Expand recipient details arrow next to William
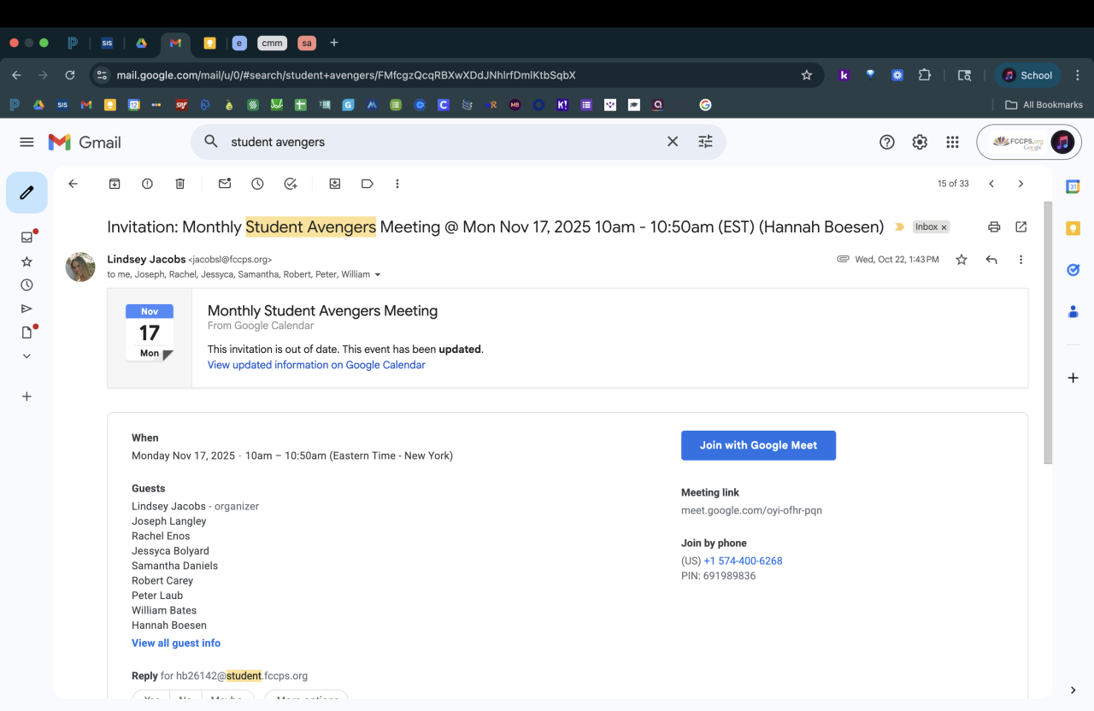The height and width of the screenshot is (711, 1094). point(378,275)
